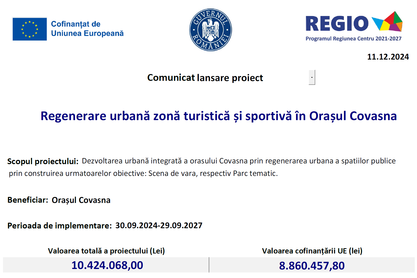Screen dimensions: 417x278
Task: Select the project purpose description text
Action: [x=202, y=167]
